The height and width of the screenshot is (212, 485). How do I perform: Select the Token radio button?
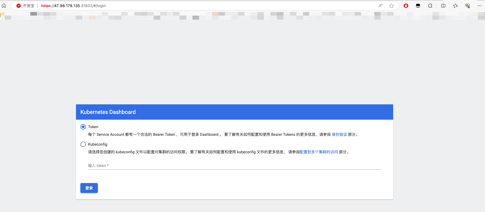coord(83,127)
